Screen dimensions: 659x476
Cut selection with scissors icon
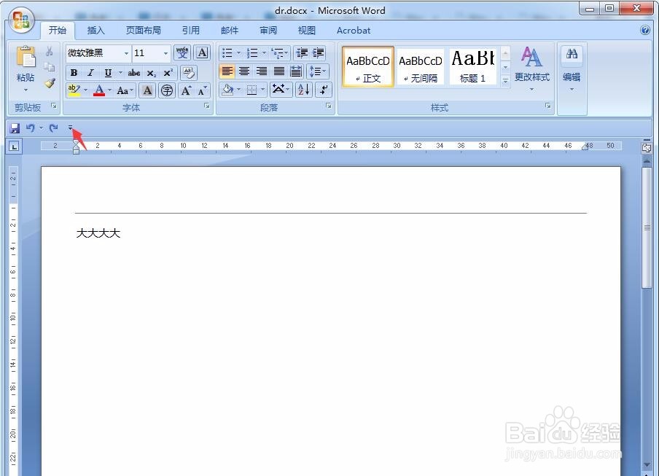pos(49,51)
